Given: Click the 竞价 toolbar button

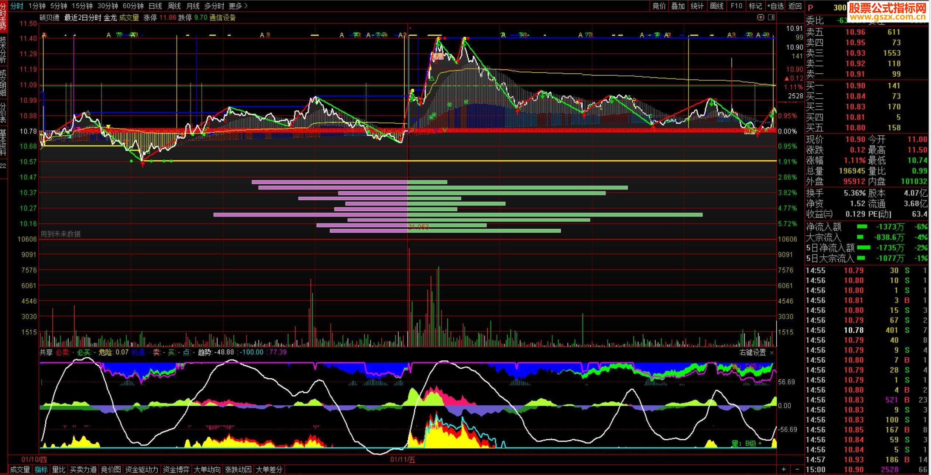Looking at the screenshot, I should tap(659, 6).
